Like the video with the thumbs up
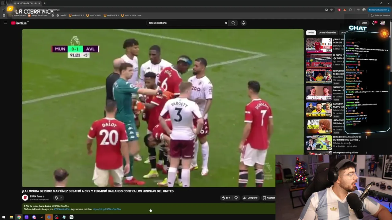The image size is (392, 220). [x=226, y=198]
